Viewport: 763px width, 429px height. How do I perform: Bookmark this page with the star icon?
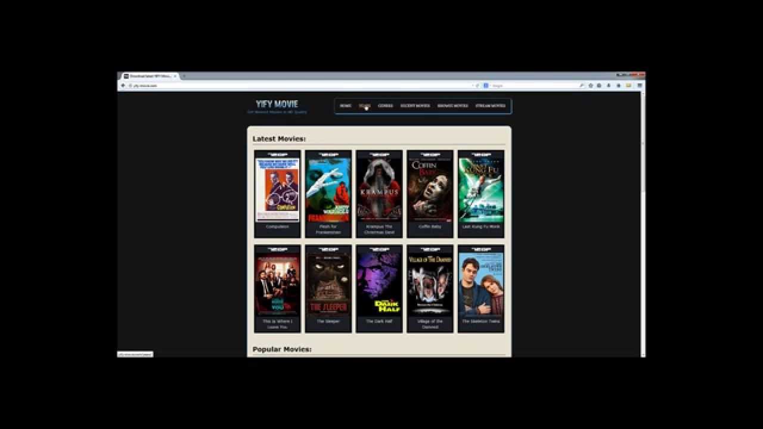(591, 85)
